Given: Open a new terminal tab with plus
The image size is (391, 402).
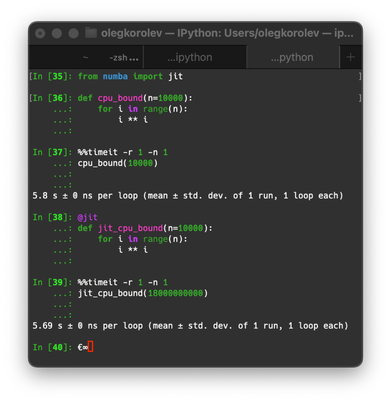Looking at the screenshot, I should [351, 57].
